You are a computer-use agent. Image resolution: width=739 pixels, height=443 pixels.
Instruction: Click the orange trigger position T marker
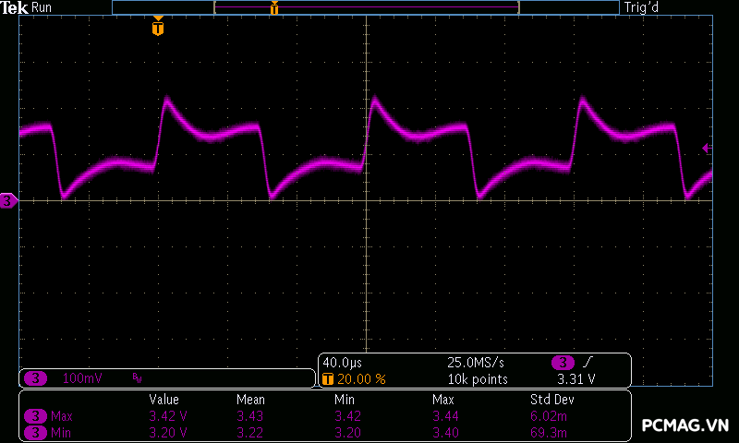[158, 29]
